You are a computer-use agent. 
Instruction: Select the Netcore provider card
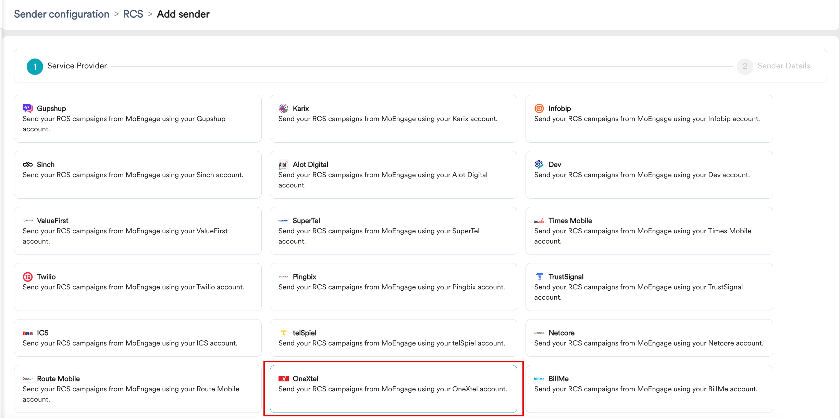pyautogui.click(x=649, y=338)
